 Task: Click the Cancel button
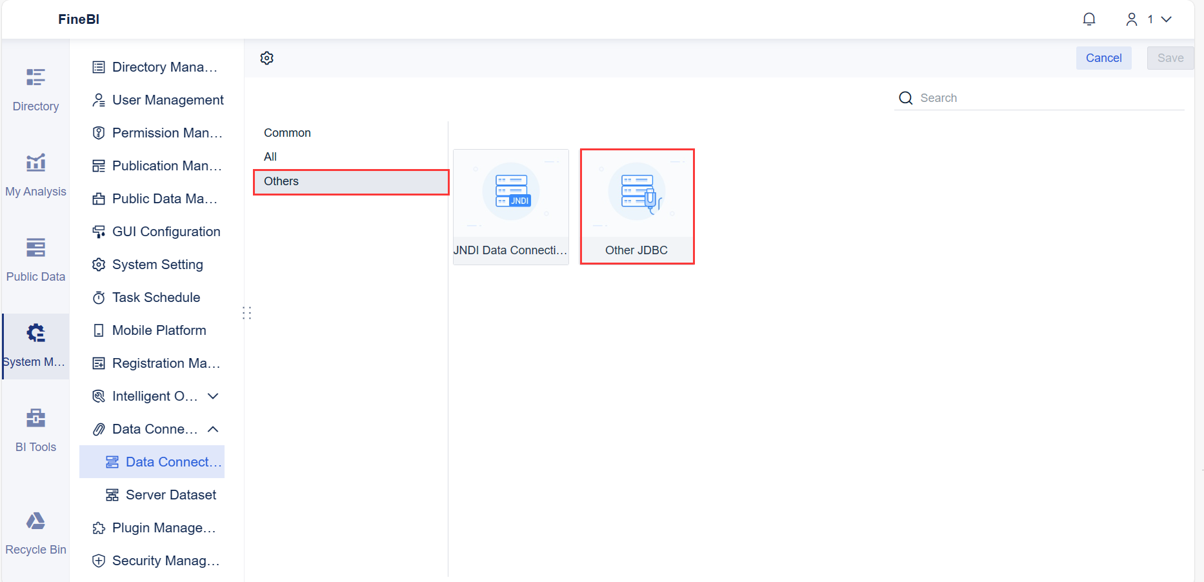click(1103, 57)
